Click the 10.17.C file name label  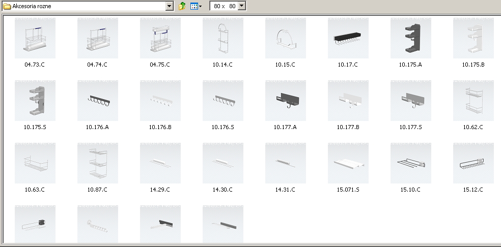[348, 65]
